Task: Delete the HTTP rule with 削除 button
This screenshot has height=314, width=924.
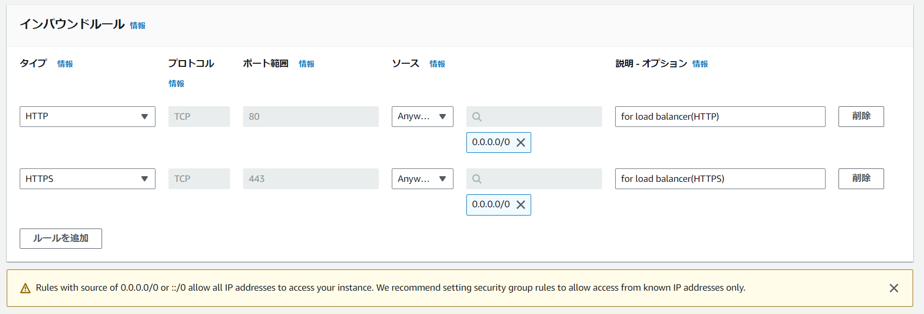Action: point(861,117)
